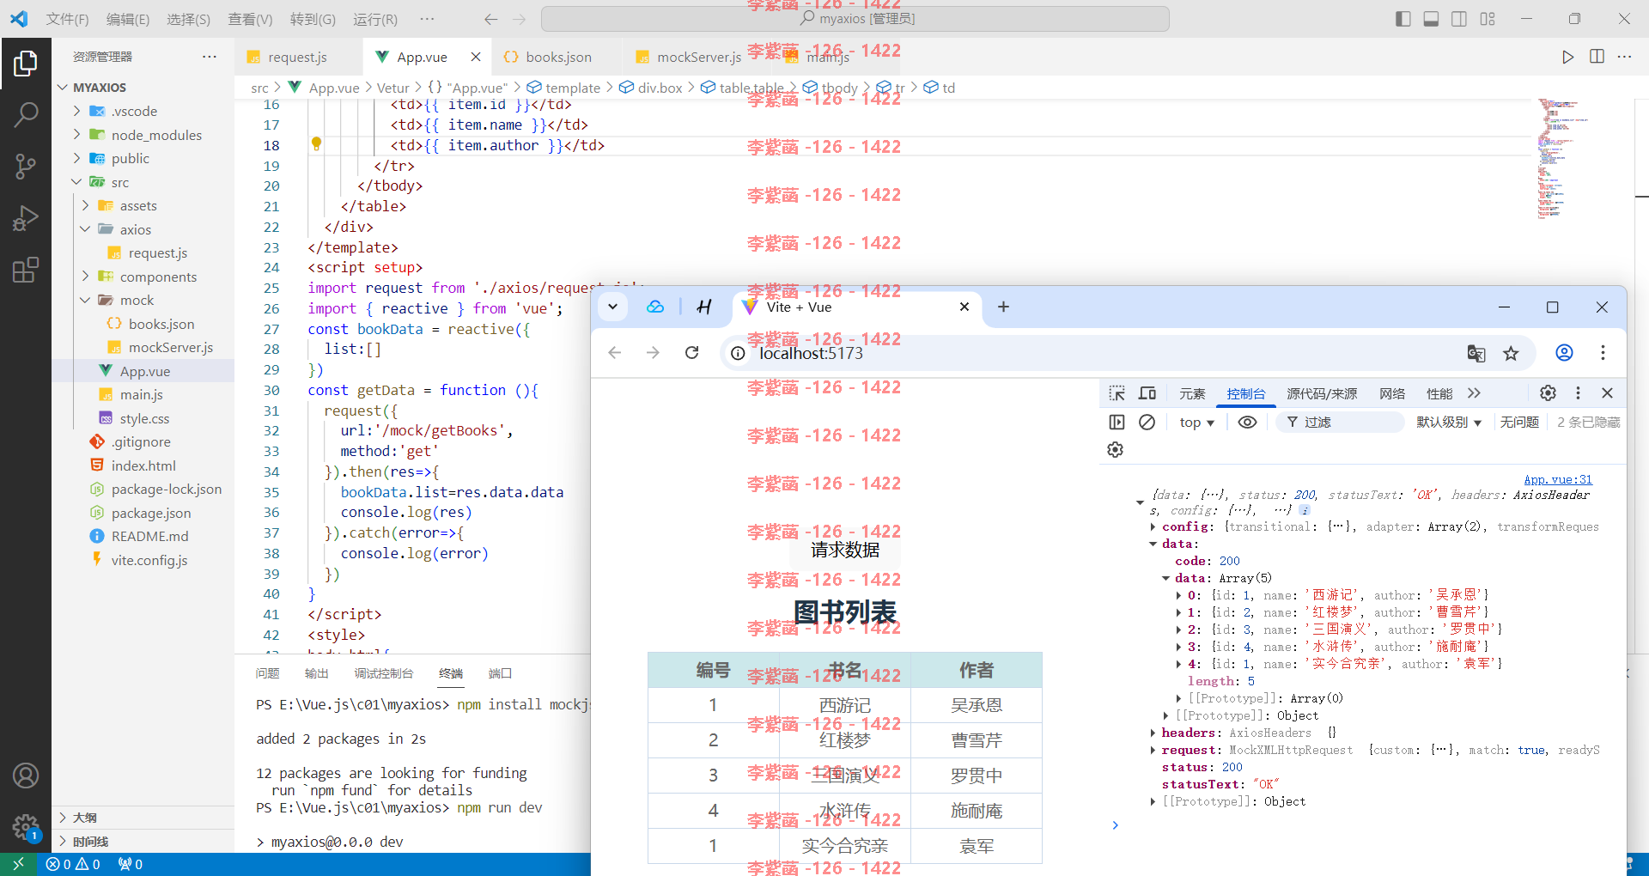This screenshot has width=1649, height=876.
Task: Open DevTools settings gear
Action: [1548, 393]
